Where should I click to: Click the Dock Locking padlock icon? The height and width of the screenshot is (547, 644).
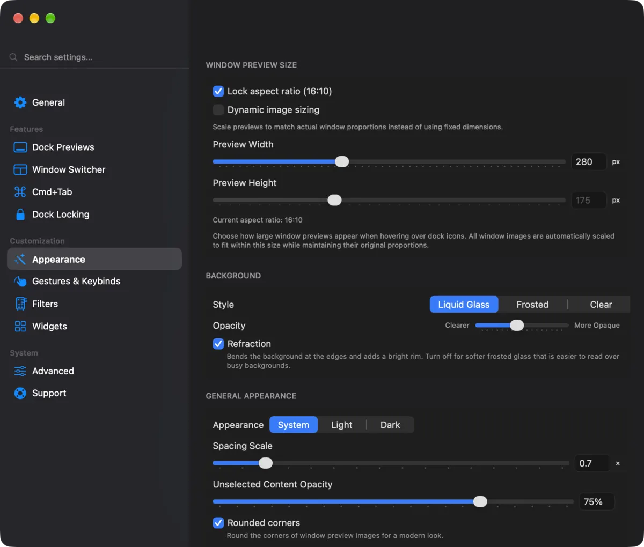click(20, 215)
